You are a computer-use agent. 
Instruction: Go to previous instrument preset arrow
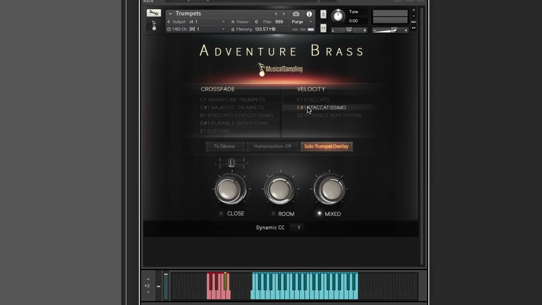(x=276, y=14)
